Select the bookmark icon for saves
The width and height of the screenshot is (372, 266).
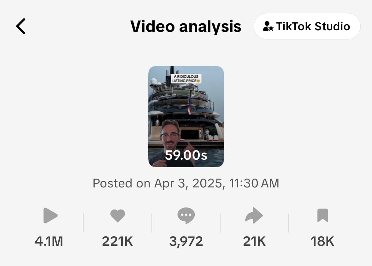point(322,216)
